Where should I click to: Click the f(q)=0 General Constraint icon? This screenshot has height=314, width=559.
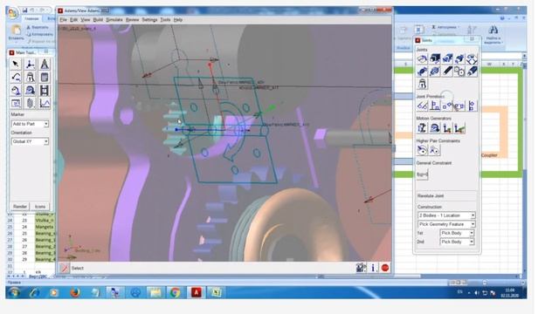coord(422,174)
